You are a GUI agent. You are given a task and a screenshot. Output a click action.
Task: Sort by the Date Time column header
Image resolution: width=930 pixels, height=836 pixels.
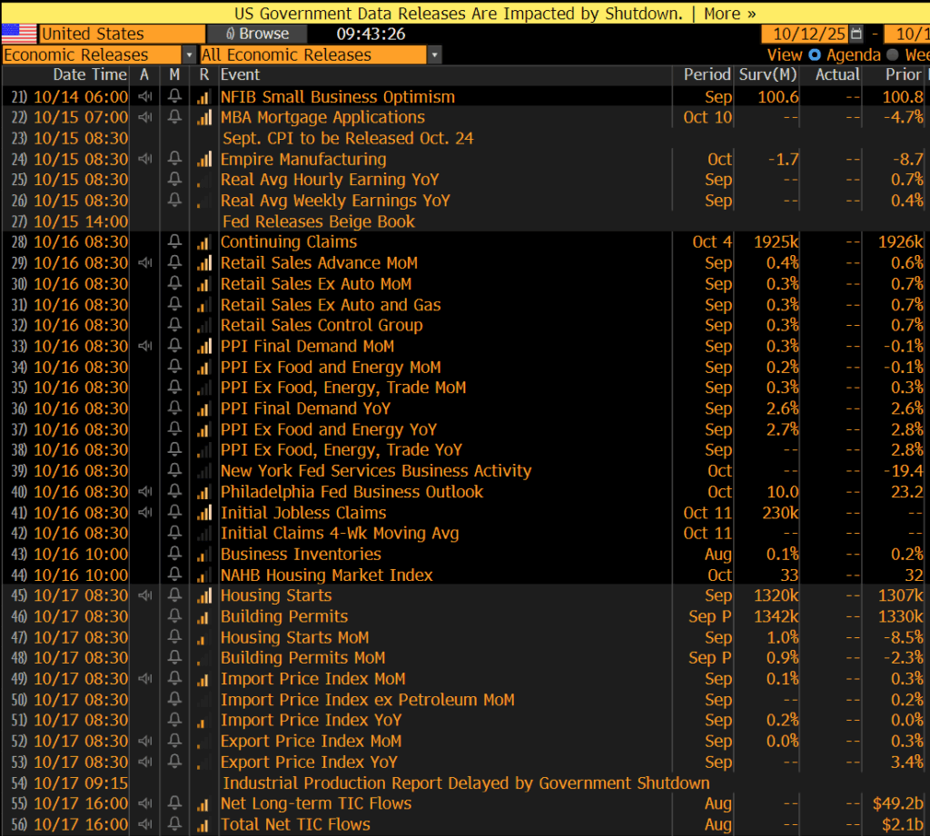(89, 75)
